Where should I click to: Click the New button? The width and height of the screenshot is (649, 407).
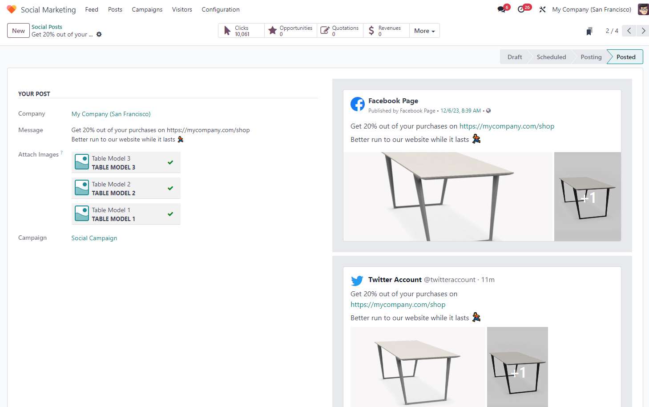(18, 31)
